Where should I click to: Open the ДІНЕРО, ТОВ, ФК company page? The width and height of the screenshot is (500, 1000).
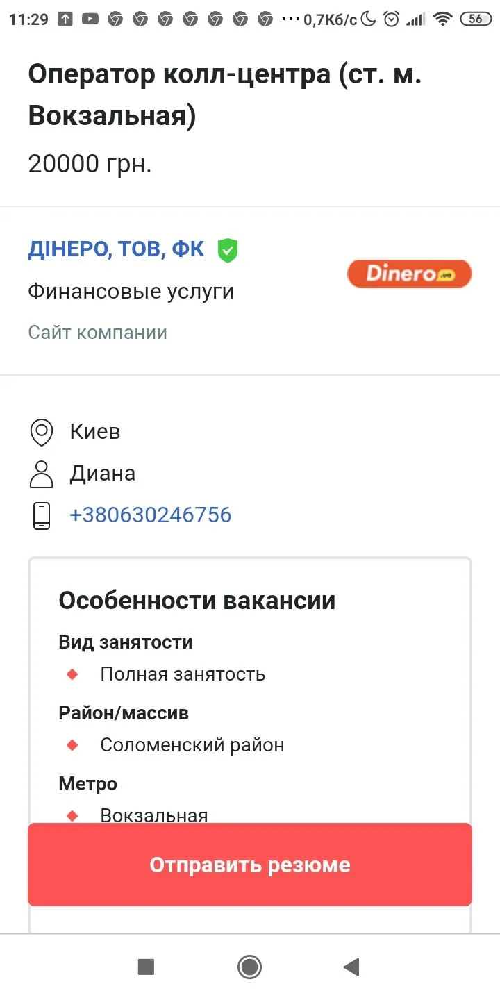(x=116, y=249)
